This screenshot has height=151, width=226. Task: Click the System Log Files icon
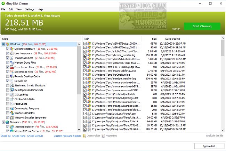pyautogui.click(x=12, y=72)
